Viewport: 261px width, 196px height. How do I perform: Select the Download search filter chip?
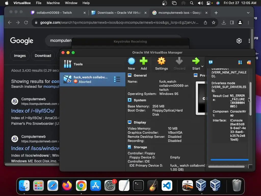coord(43,56)
